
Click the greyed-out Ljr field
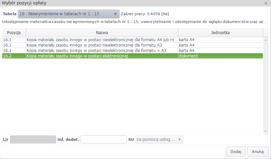click(x=33, y=139)
